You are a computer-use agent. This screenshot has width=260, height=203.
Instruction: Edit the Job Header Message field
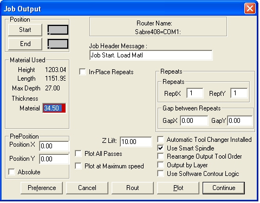(x=151, y=55)
